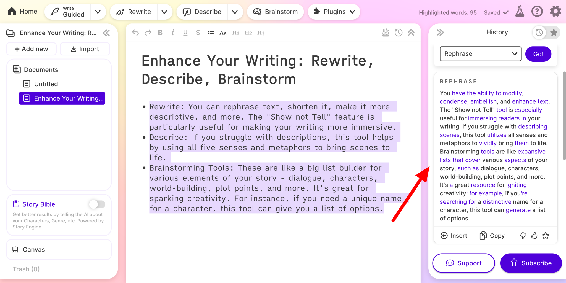This screenshot has width=566, height=283.
Task: Toggle the Story Bible switch
Action: click(x=97, y=204)
